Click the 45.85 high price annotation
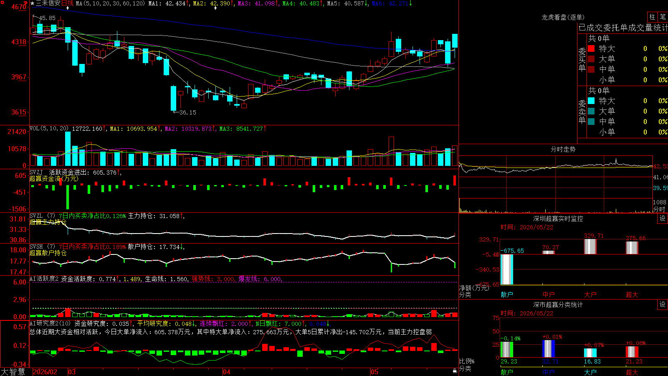The width and height of the screenshot is (668, 376). pos(47,18)
